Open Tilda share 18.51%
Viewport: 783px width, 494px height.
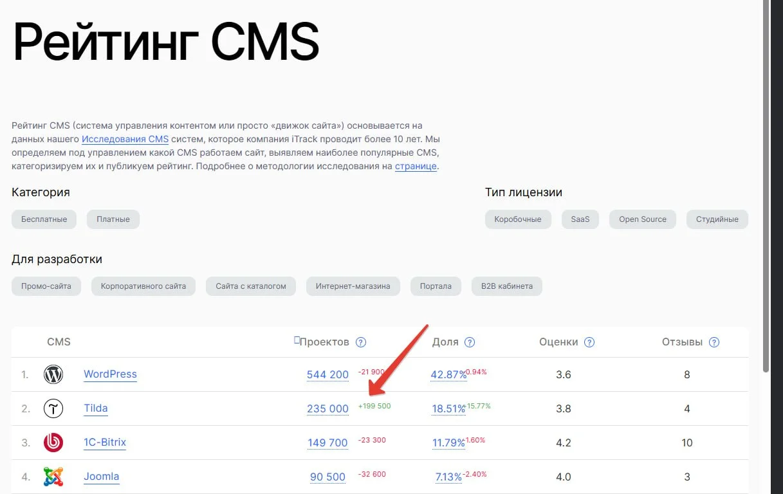tap(448, 409)
